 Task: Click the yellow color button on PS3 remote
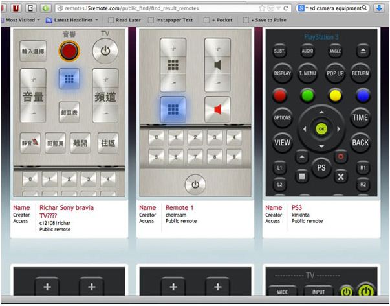click(x=335, y=95)
